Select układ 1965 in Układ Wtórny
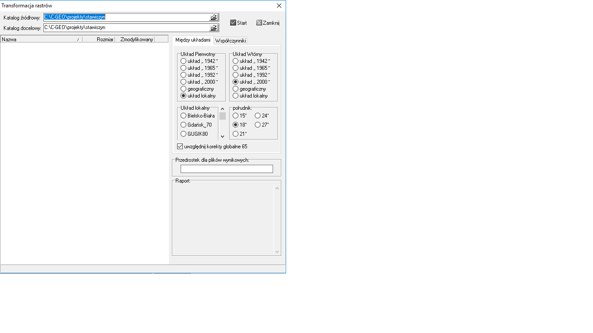Image resolution: width=593 pixels, height=333 pixels. tap(251, 68)
